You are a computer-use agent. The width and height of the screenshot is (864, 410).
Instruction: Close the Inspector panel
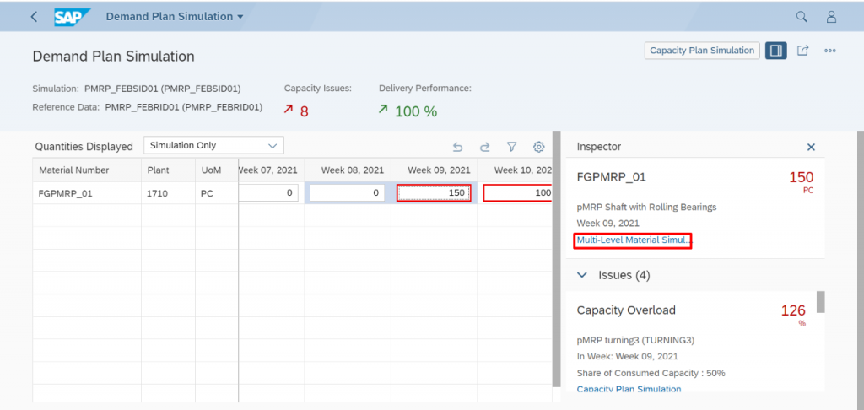(811, 147)
